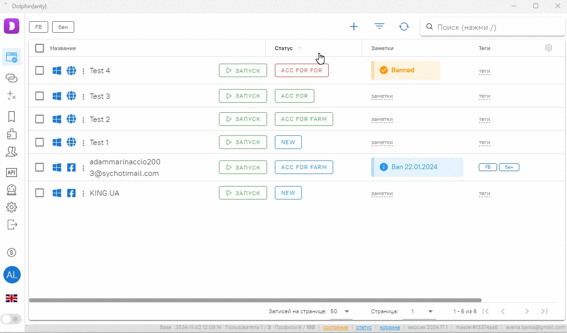Open the Teams/Users section in sidebar

pyautogui.click(x=12, y=152)
